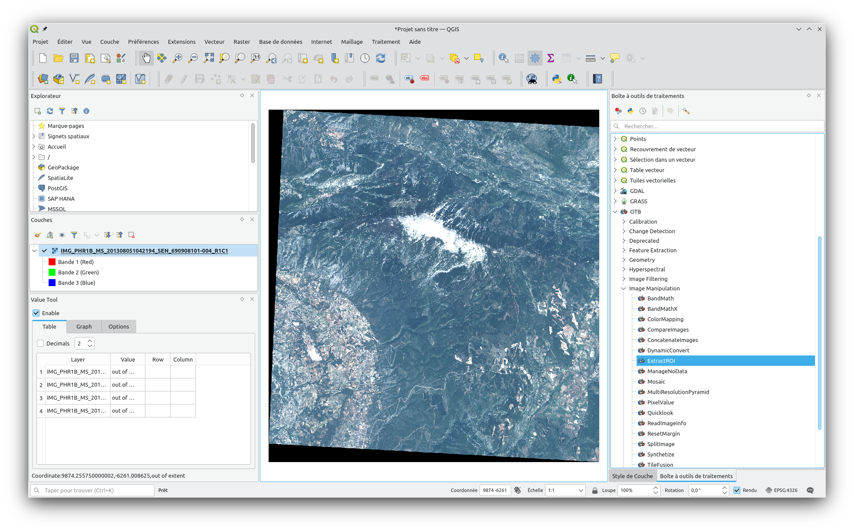Zoom to native resolution 1:1

(x=255, y=57)
